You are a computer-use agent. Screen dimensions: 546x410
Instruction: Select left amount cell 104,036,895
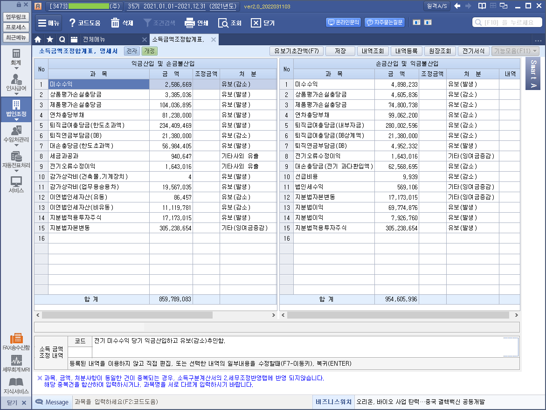click(171, 105)
